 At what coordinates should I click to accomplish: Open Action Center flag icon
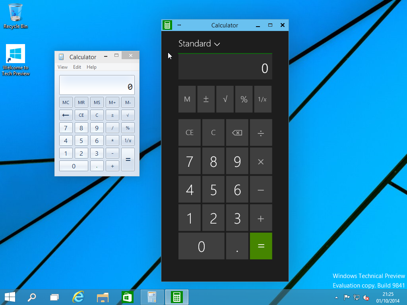pyautogui.click(x=347, y=297)
